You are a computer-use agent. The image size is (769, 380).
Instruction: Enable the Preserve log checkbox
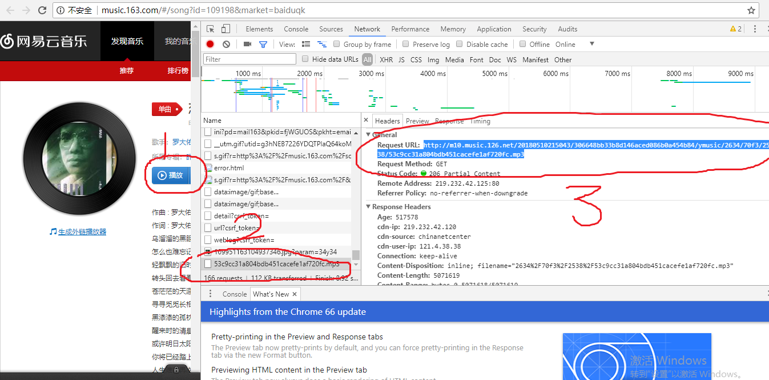[x=405, y=44]
